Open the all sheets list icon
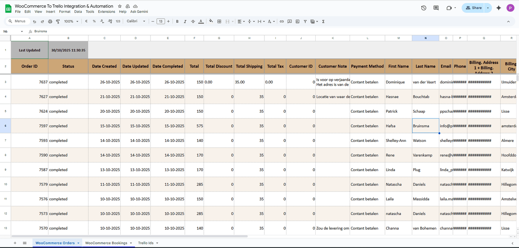Viewport: 519px width, 248px height. pos(25,243)
